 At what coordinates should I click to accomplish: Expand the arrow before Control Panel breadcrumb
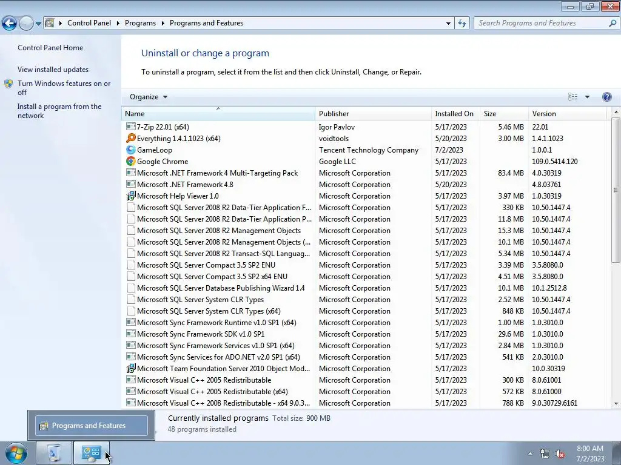click(x=61, y=23)
